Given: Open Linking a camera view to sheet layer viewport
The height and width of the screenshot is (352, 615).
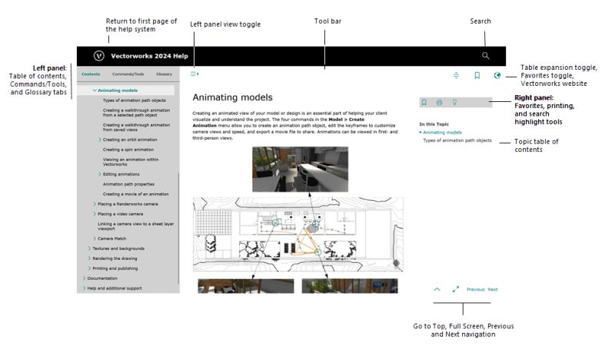Looking at the screenshot, I should (x=136, y=226).
